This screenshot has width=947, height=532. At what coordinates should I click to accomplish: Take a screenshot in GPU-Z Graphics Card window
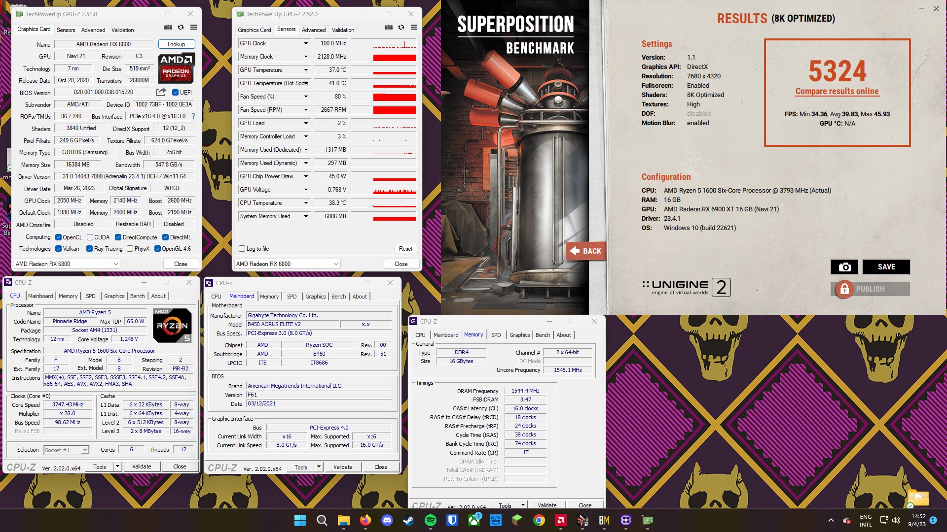(168, 28)
